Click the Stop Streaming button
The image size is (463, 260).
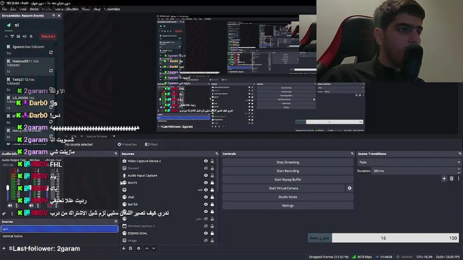pyautogui.click(x=288, y=162)
